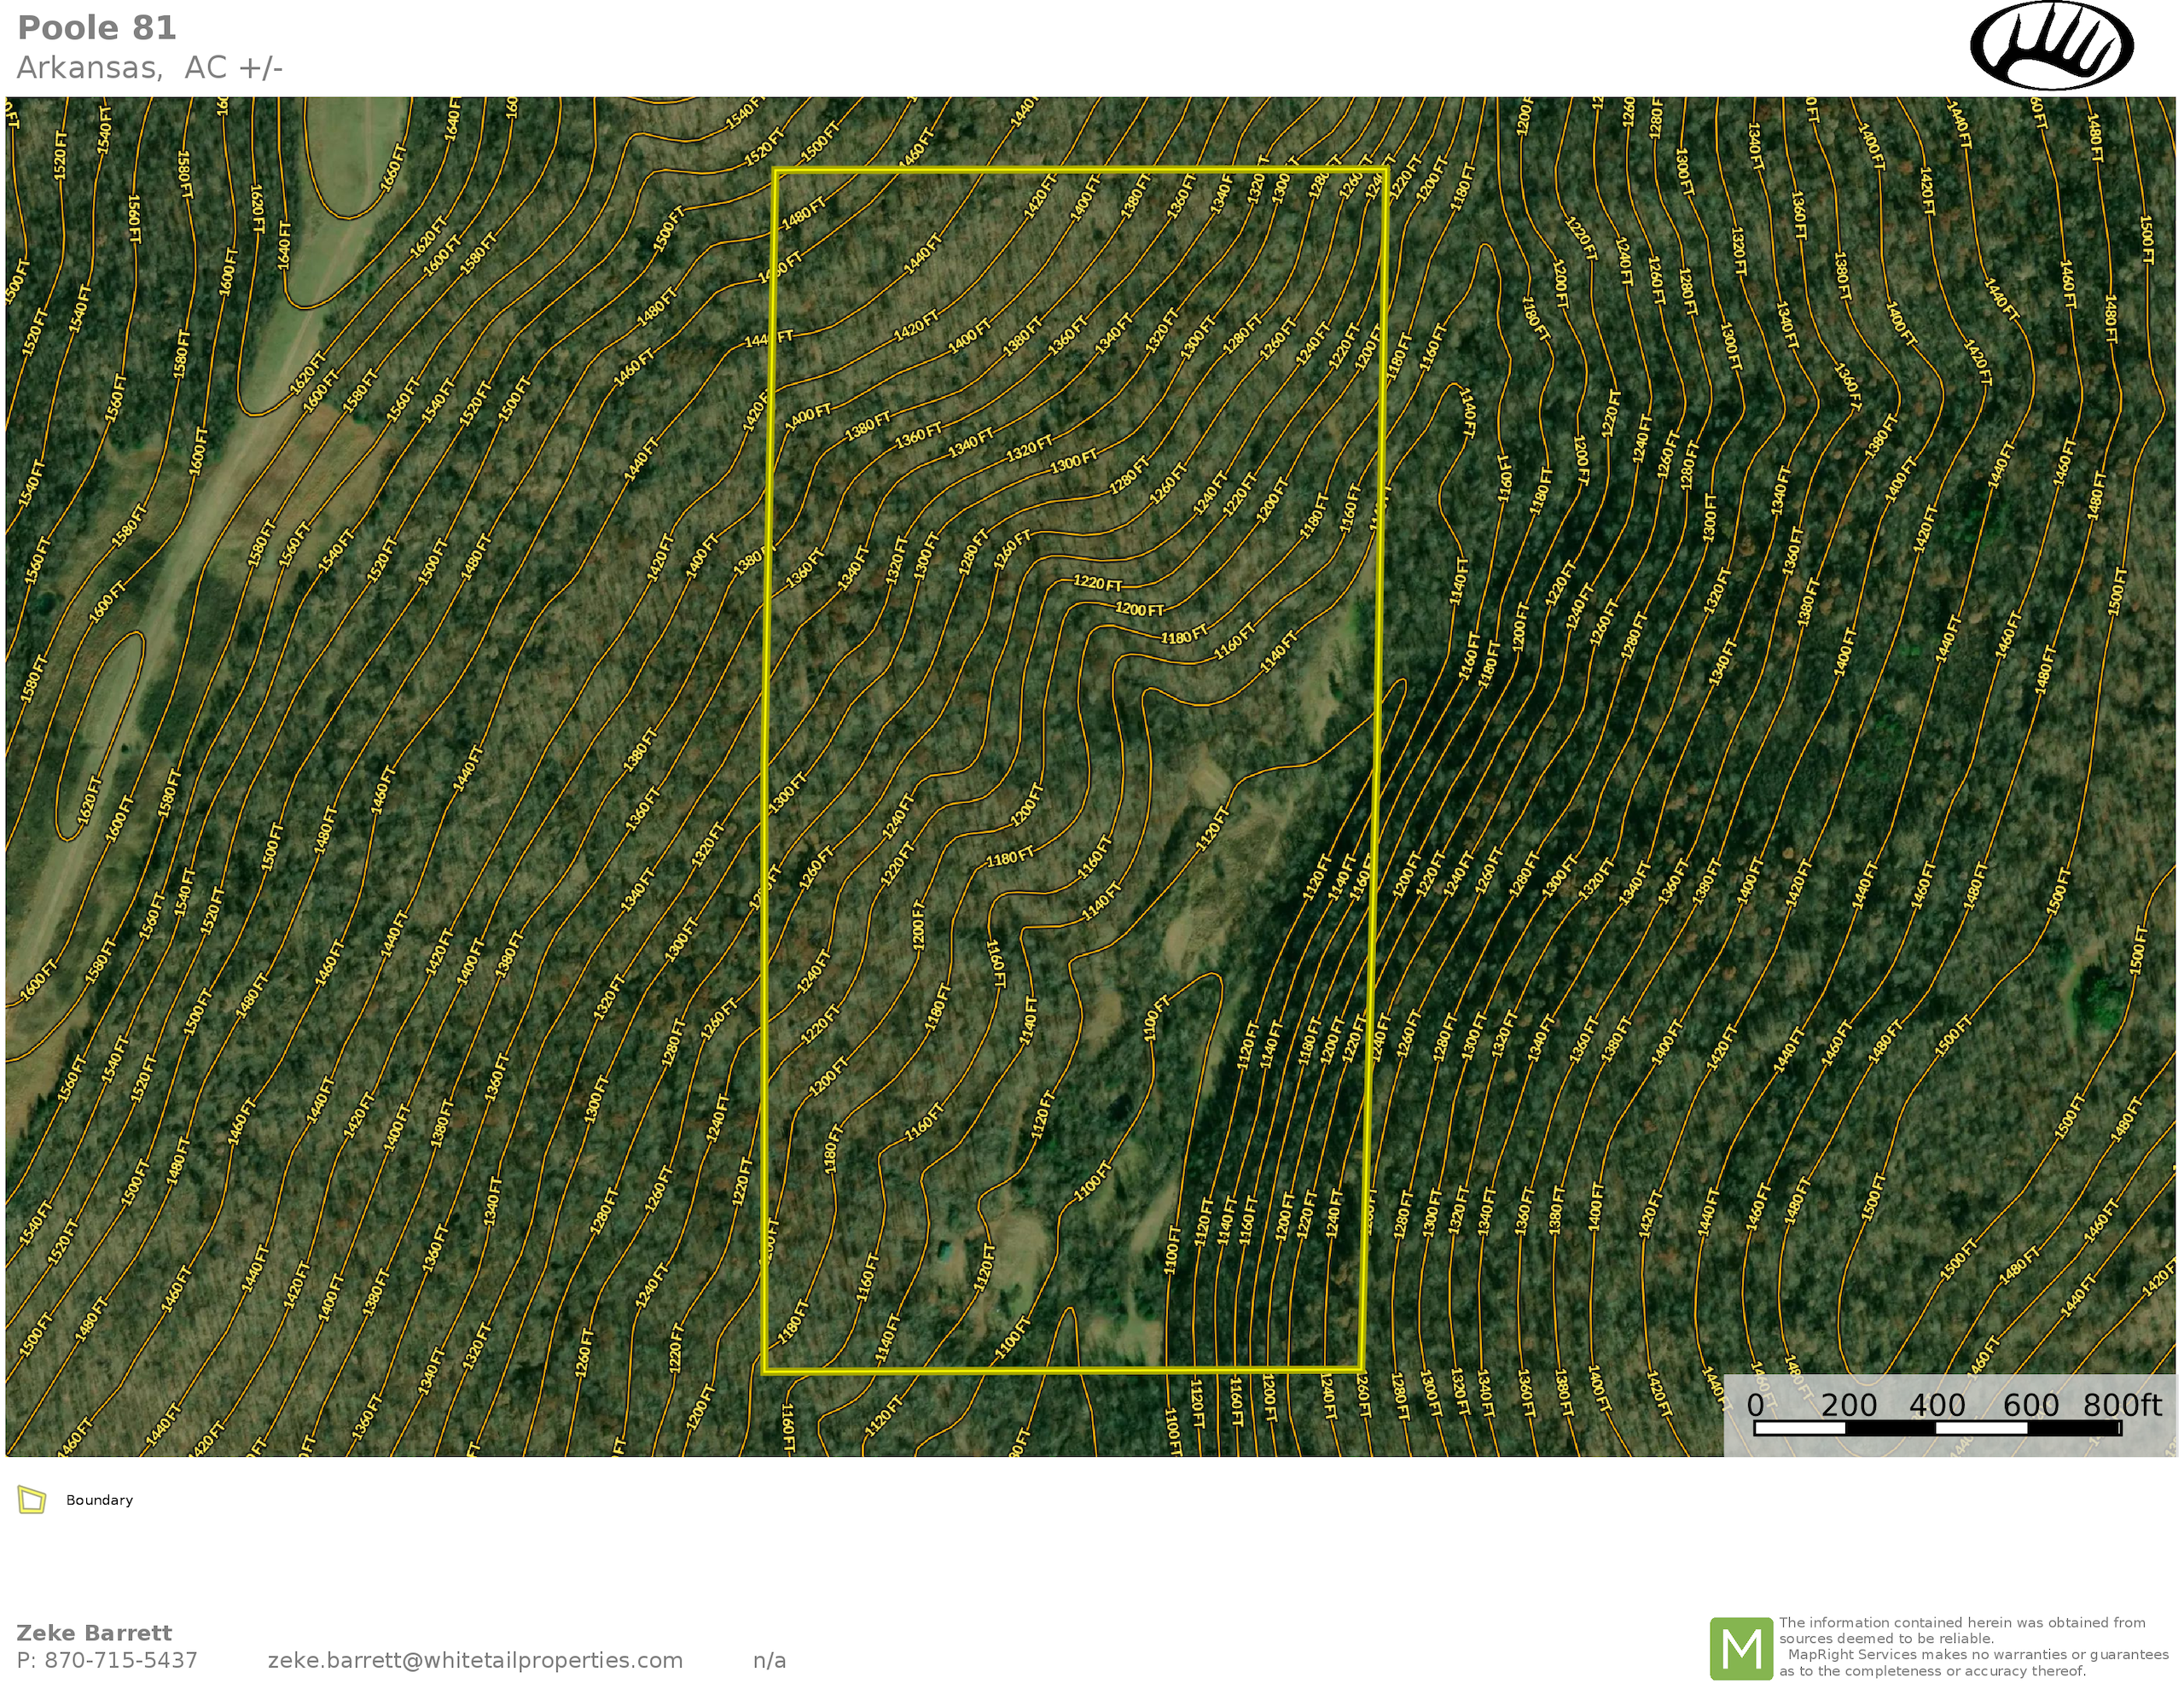Click the Boundary legend label
This screenshot has width=2184, height=1689.
click(x=99, y=1500)
